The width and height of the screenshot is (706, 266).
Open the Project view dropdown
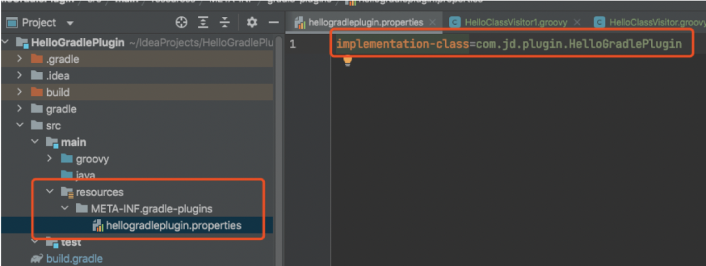coord(70,22)
